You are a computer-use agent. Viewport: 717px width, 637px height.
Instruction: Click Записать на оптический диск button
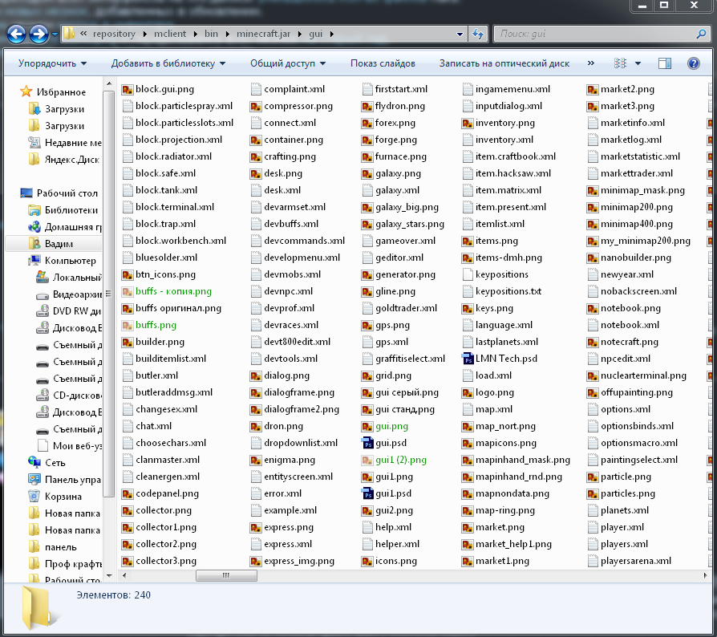pos(504,63)
